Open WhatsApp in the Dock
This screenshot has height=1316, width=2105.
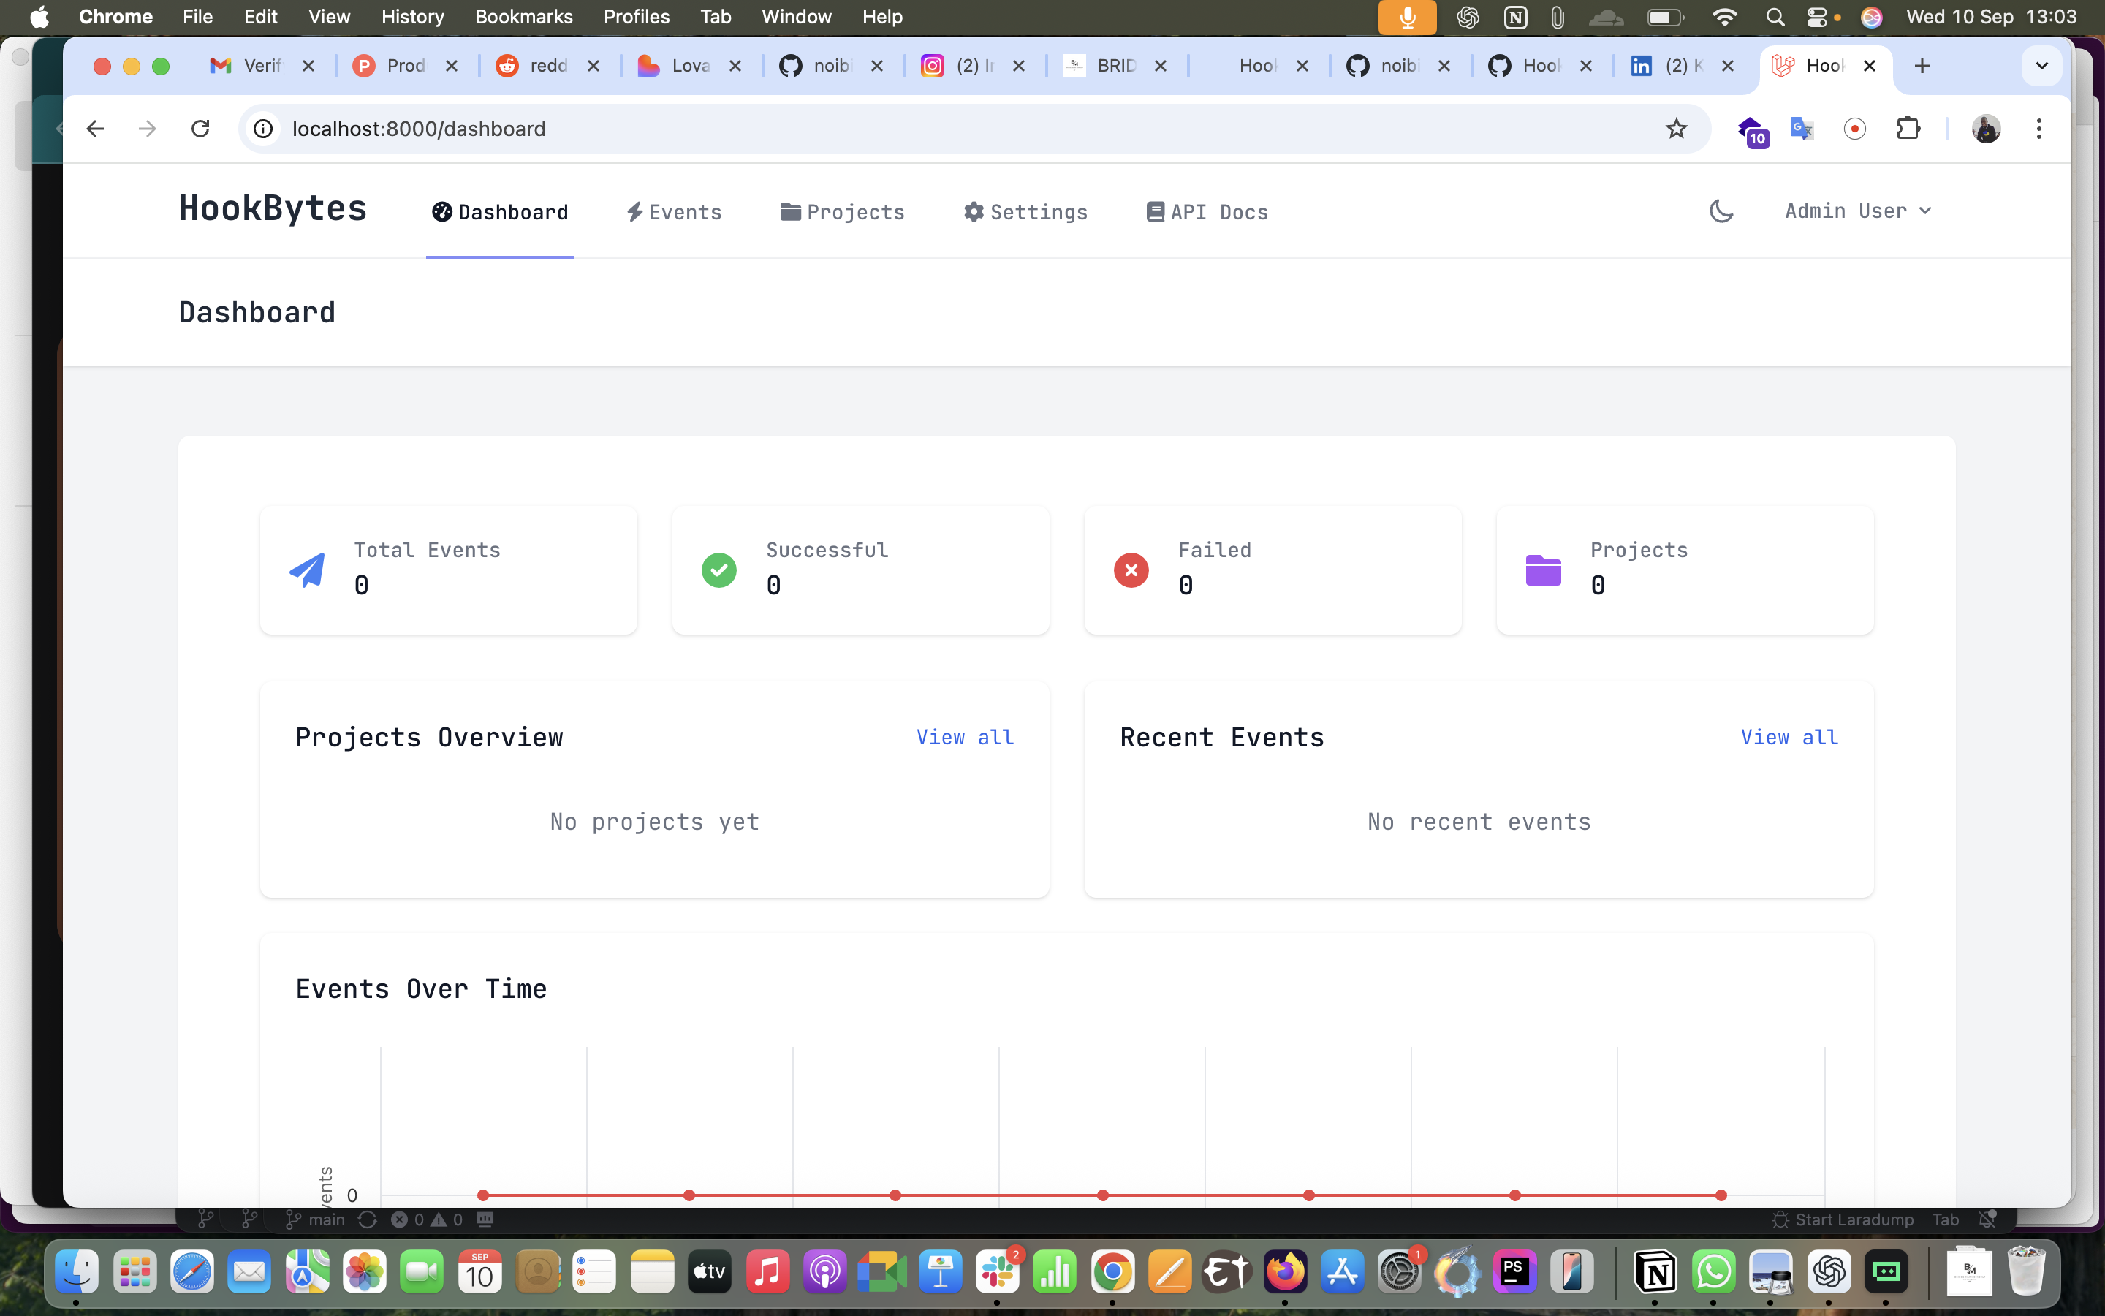[1713, 1272]
